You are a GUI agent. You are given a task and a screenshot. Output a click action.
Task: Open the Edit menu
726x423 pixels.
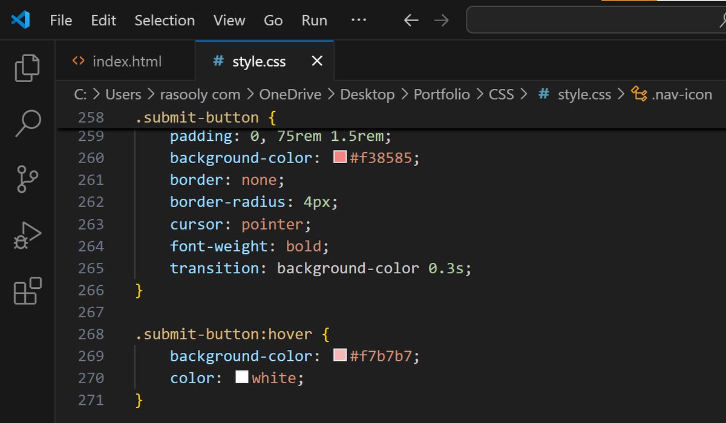[103, 21]
